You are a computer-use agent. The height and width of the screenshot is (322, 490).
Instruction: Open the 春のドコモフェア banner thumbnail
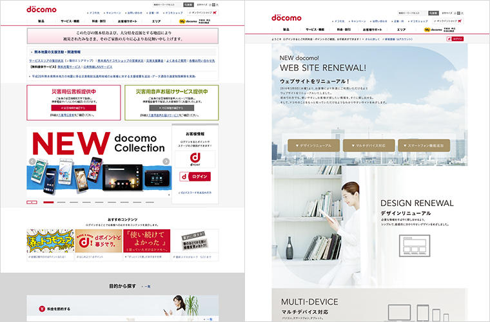point(50,241)
